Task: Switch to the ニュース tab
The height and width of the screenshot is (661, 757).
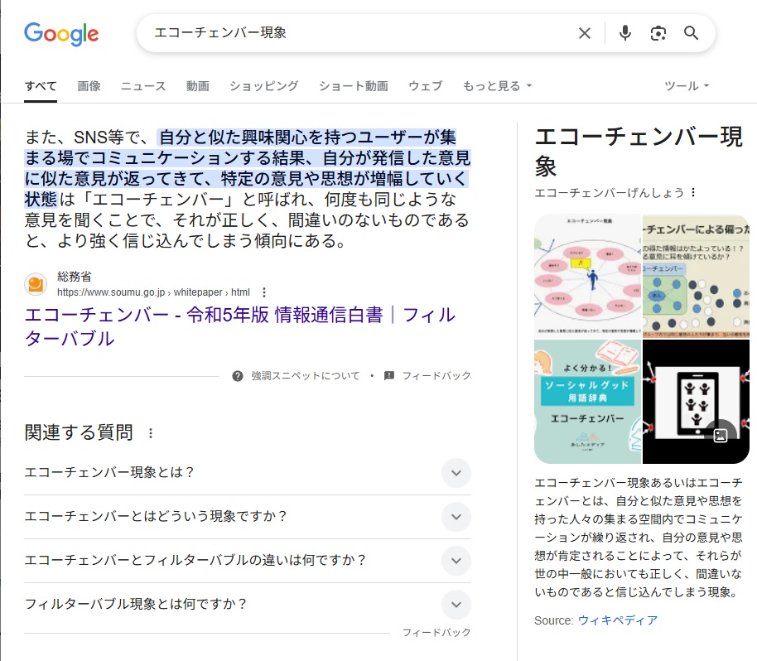Action: point(143,86)
